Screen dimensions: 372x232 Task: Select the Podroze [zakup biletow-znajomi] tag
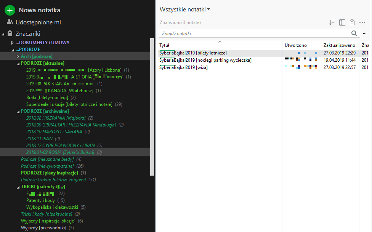pyautogui.click(x=53, y=180)
